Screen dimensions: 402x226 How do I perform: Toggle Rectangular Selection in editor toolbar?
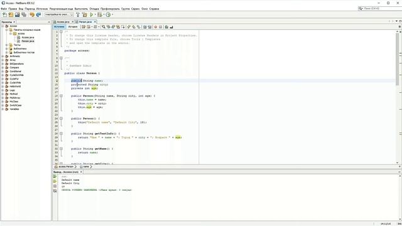coord(123,26)
